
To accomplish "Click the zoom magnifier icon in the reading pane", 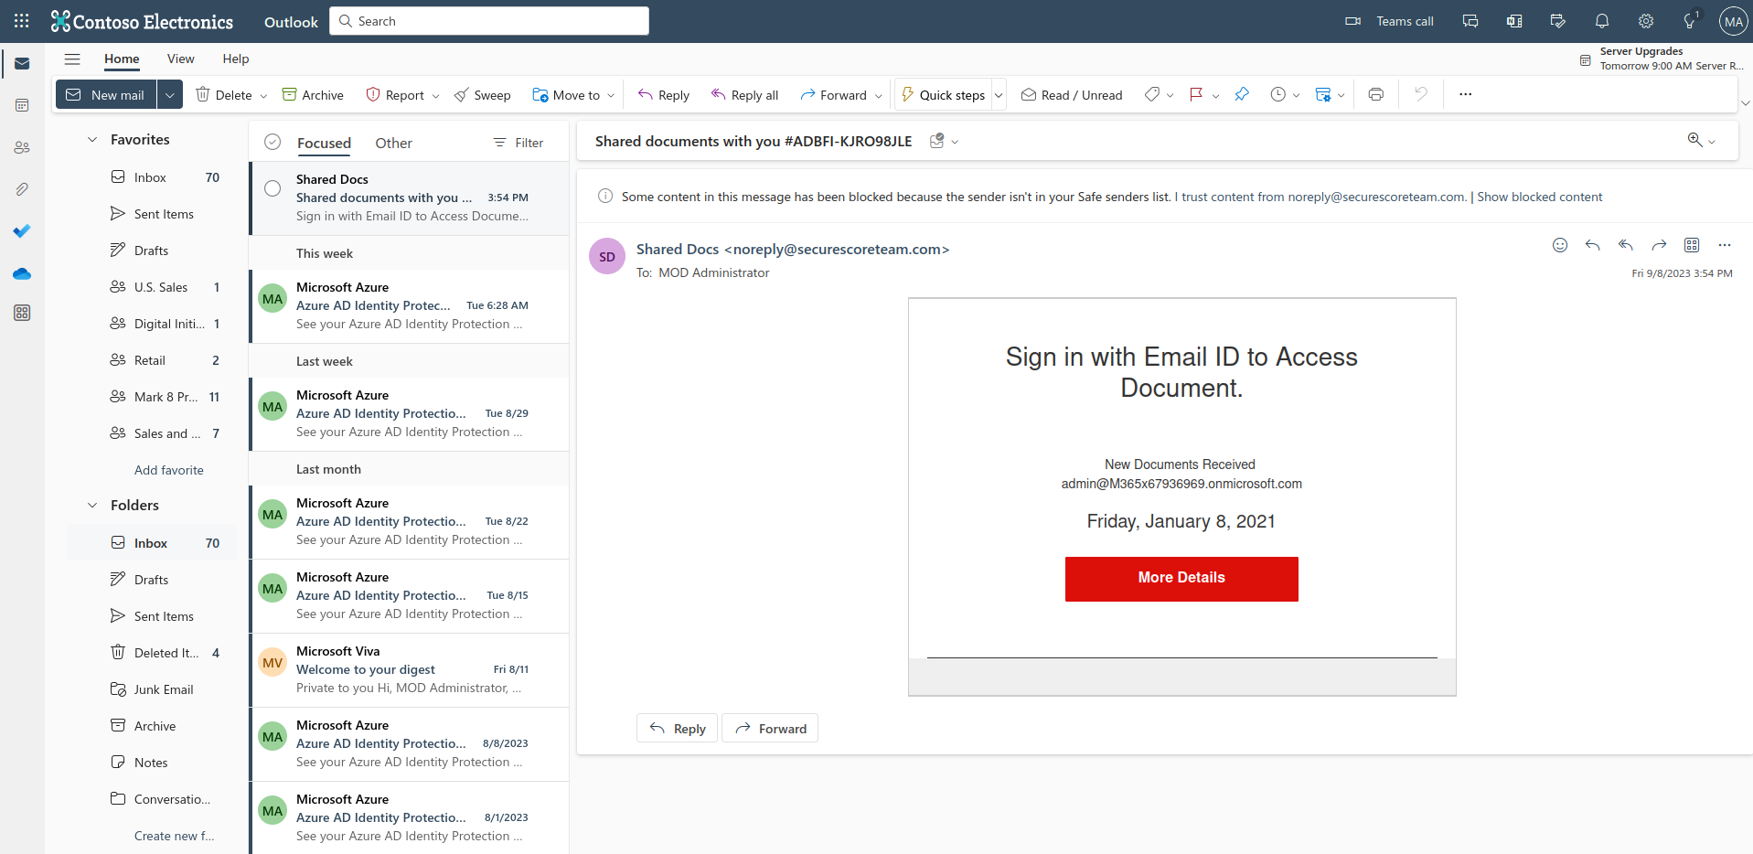I will (x=1694, y=140).
